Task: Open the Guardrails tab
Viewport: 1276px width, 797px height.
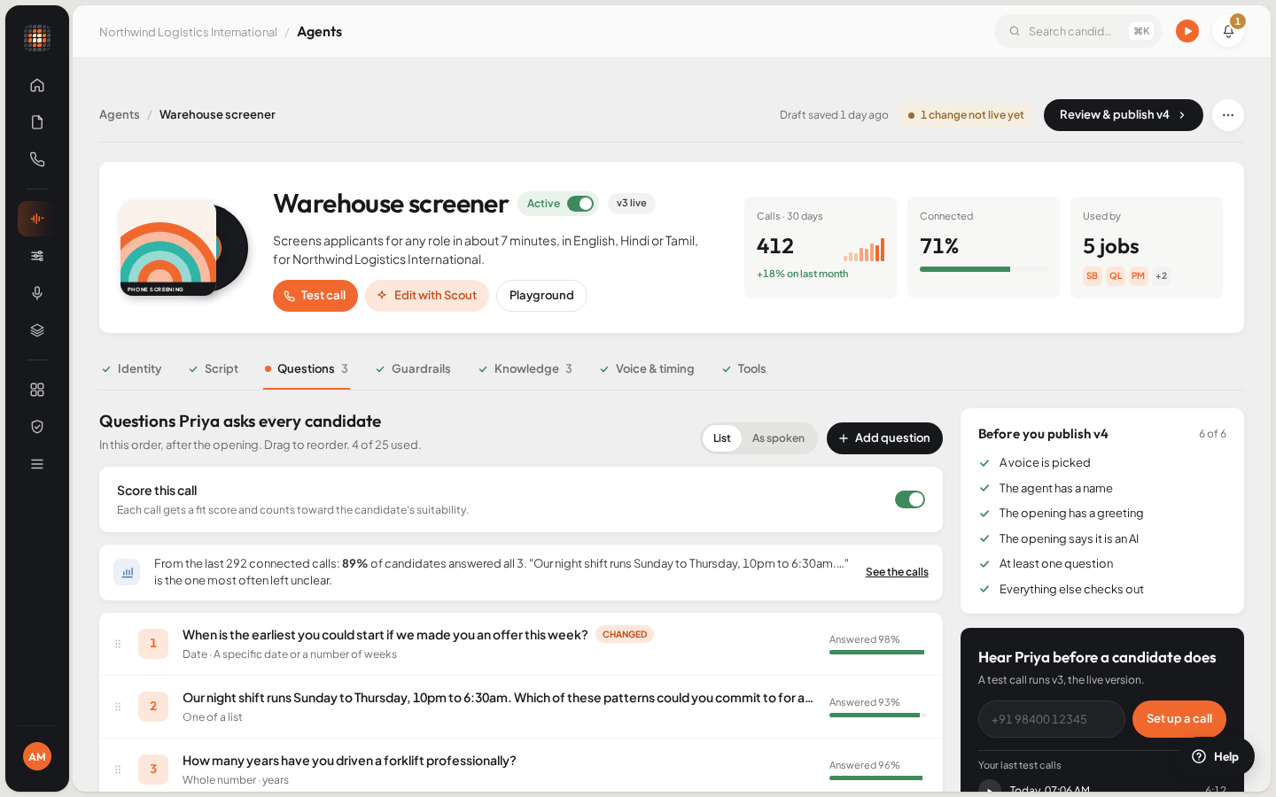Action: pos(413,369)
